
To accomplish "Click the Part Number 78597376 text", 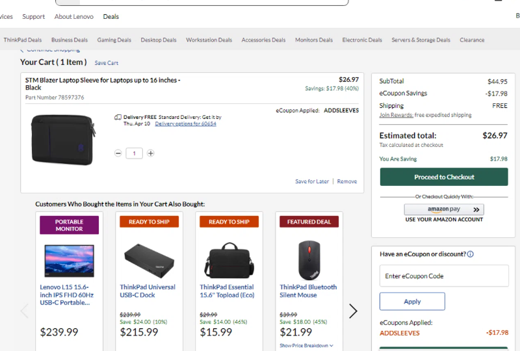I will point(55,97).
